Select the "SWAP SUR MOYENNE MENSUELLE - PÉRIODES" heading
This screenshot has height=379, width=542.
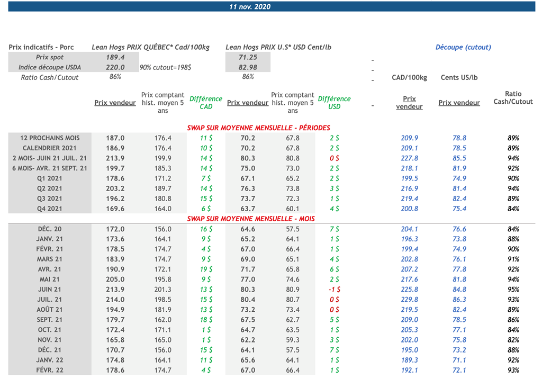pos(258,128)
